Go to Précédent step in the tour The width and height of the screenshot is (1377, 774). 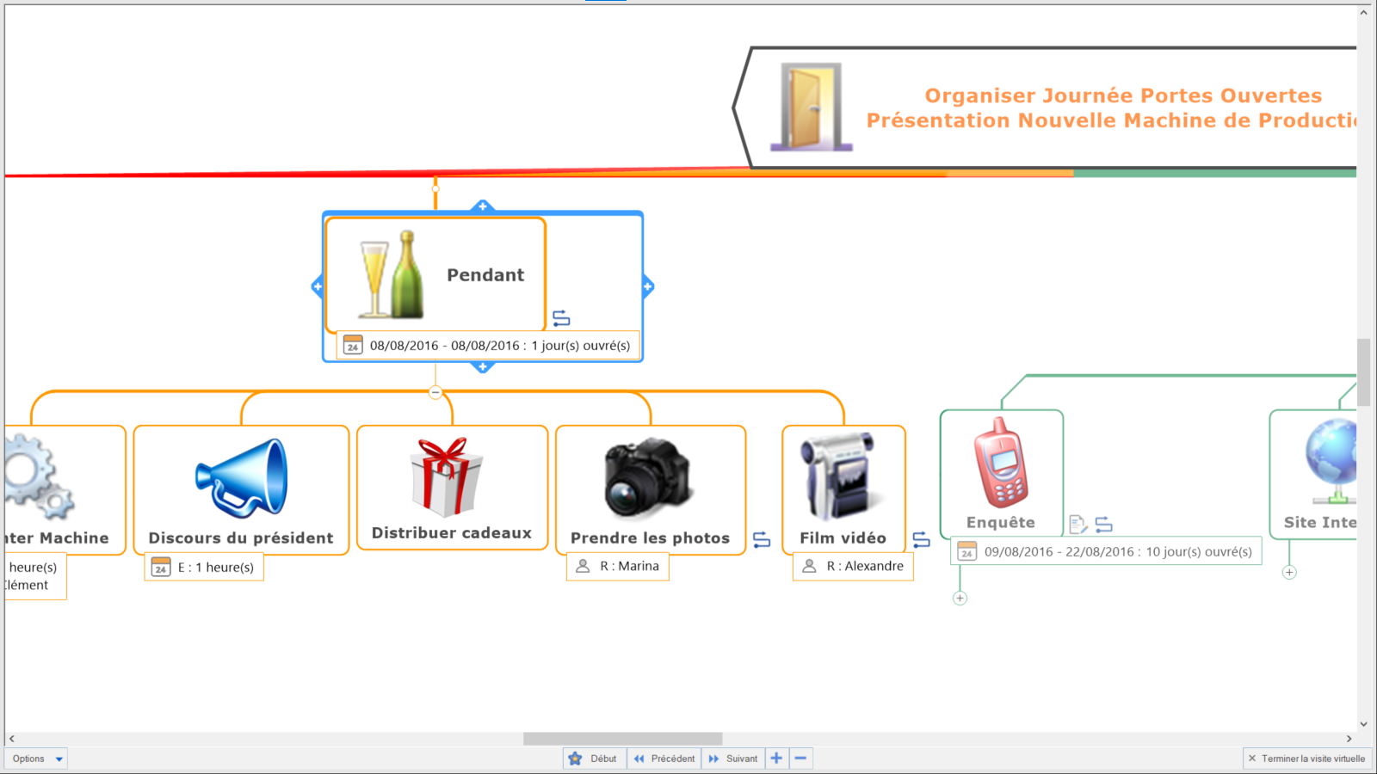[664, 759]
